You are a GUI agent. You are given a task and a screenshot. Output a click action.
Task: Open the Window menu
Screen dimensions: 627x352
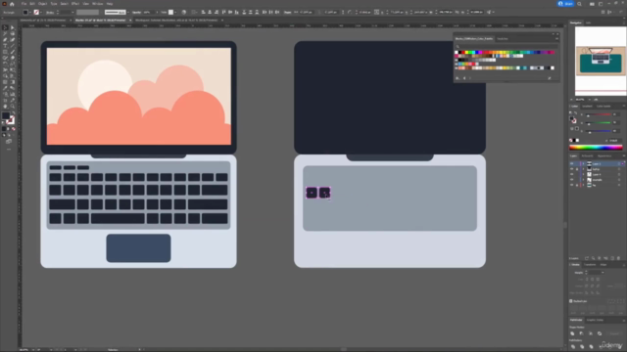[98, 4]
